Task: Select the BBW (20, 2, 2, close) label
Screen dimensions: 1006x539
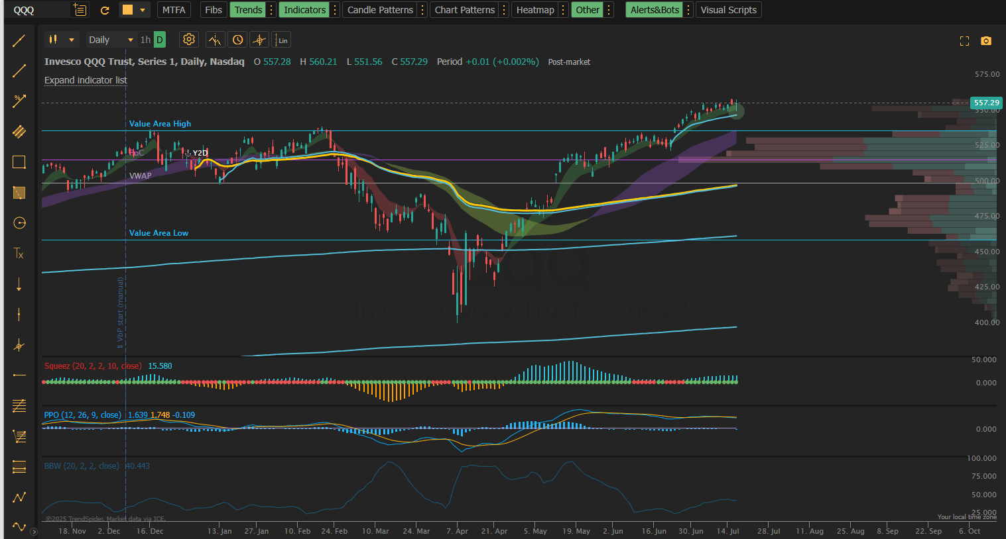Action: (x=82, y=466)
